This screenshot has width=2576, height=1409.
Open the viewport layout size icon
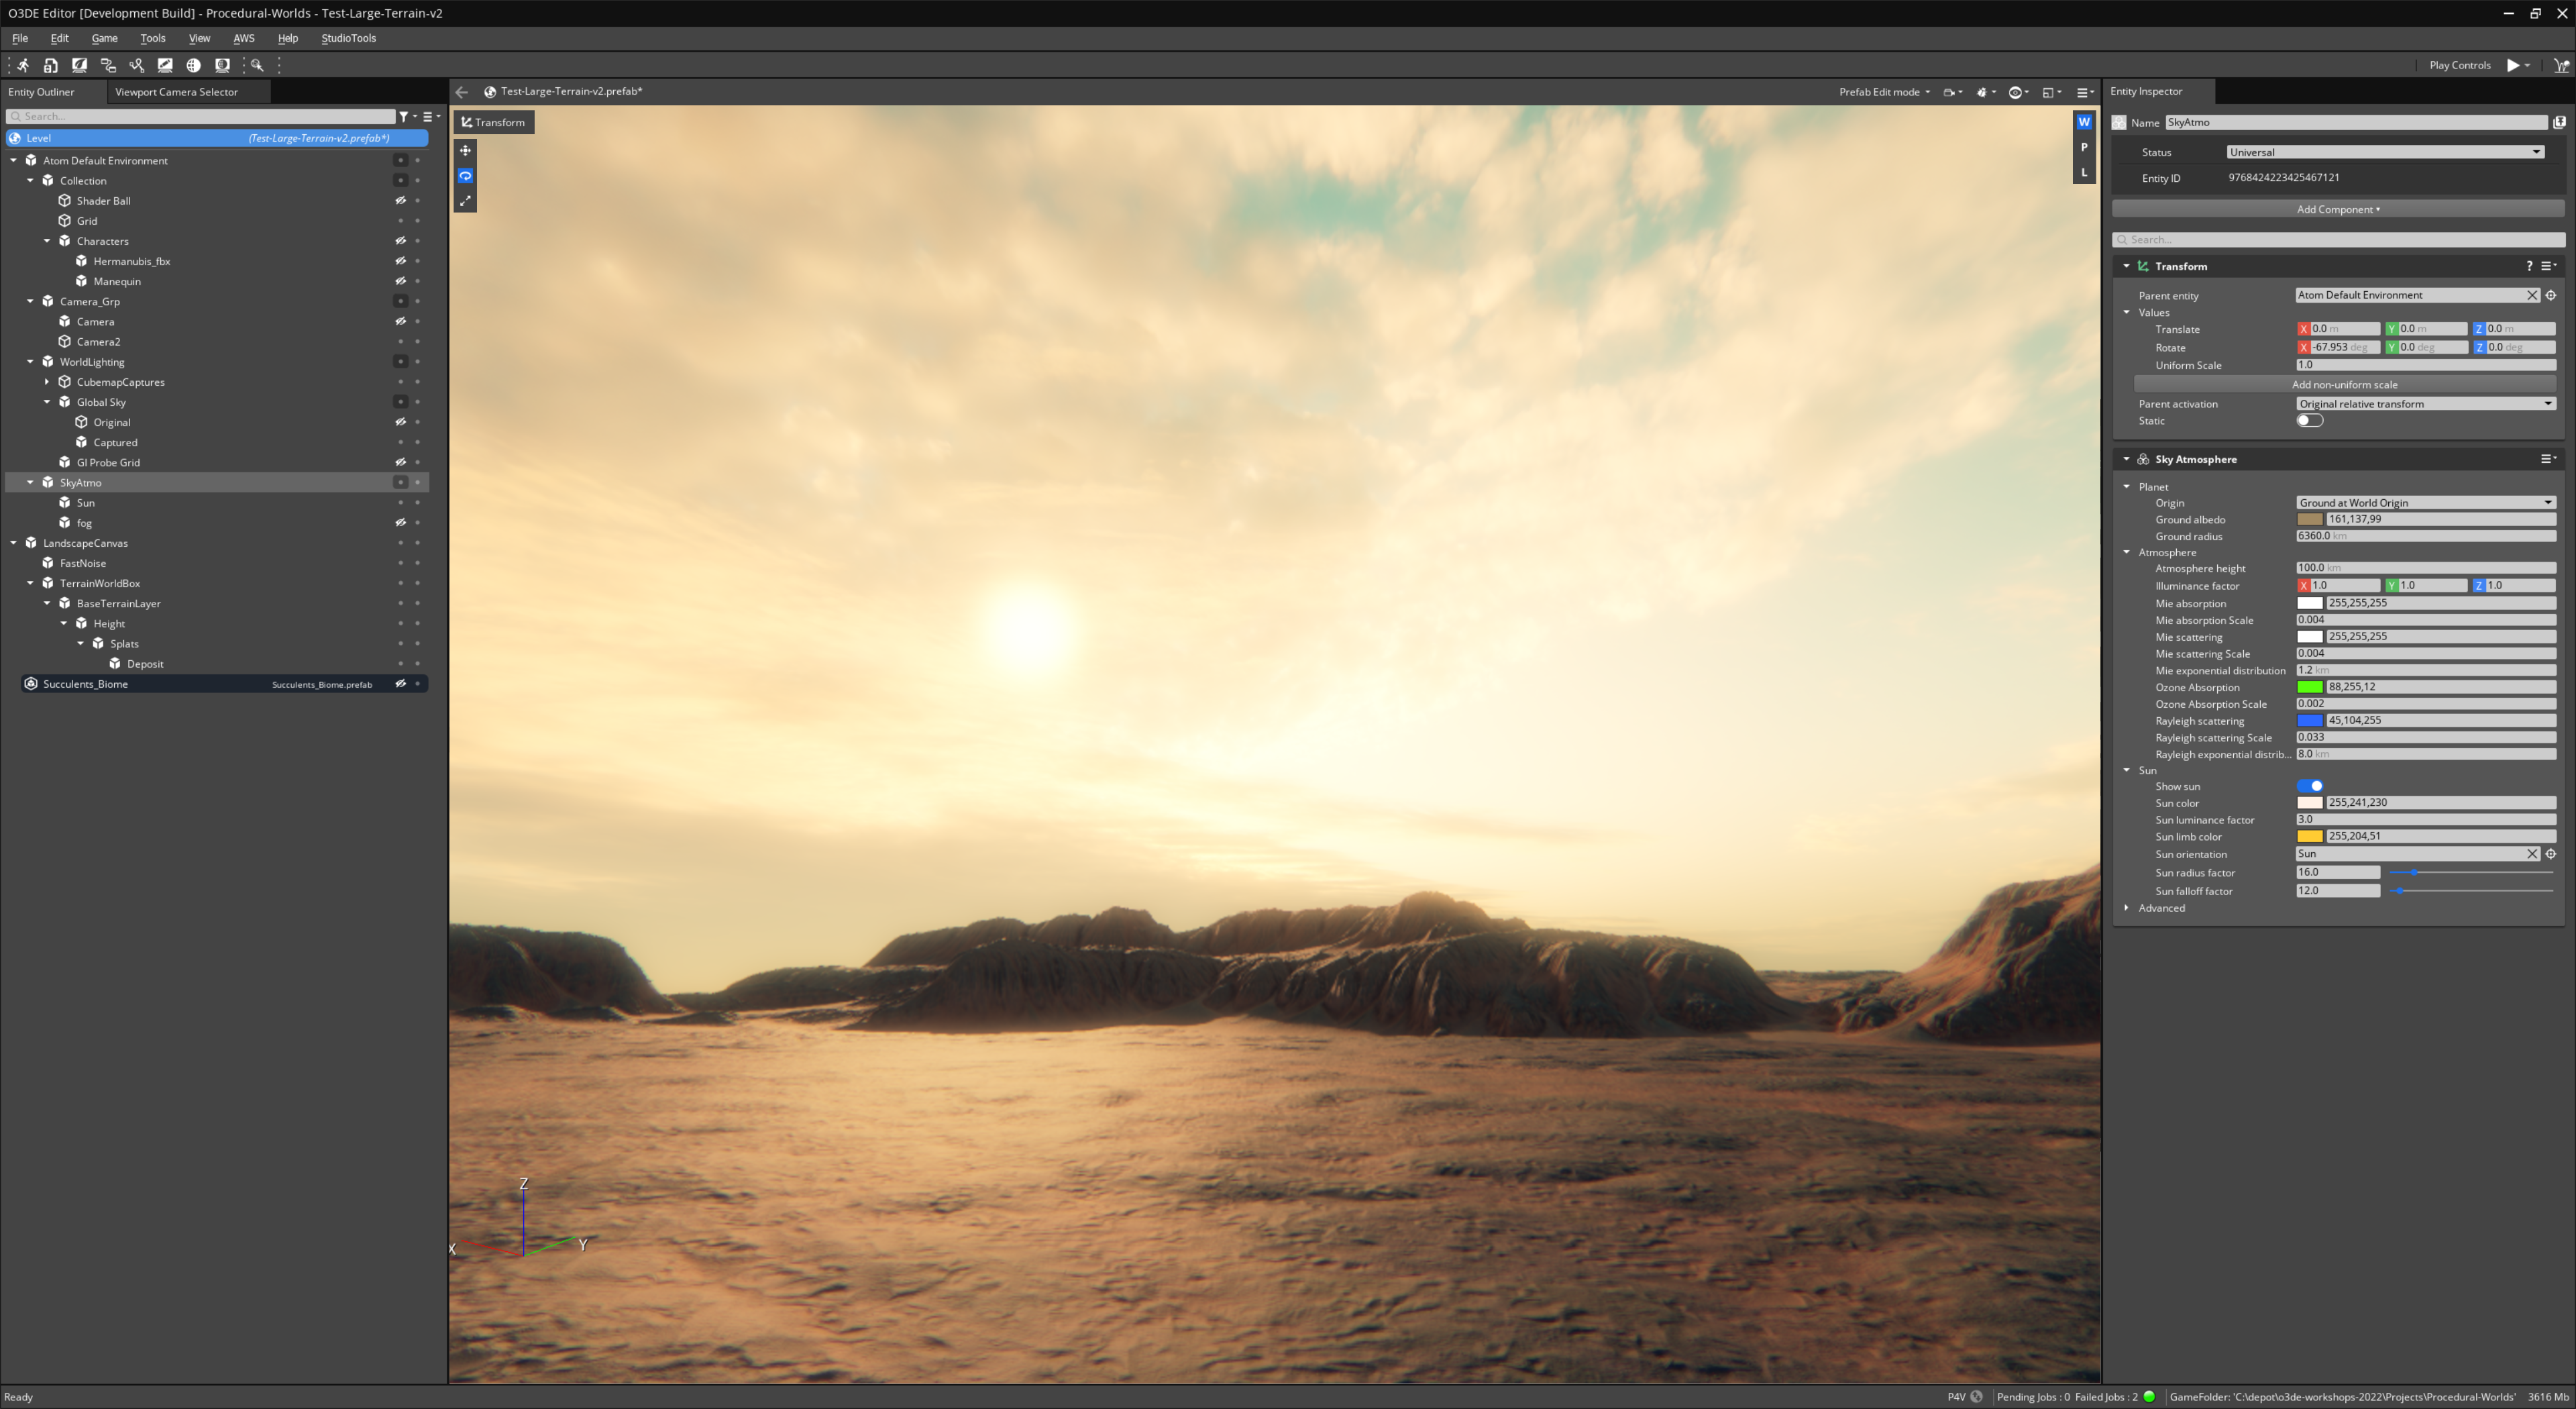coord(2051,92)
